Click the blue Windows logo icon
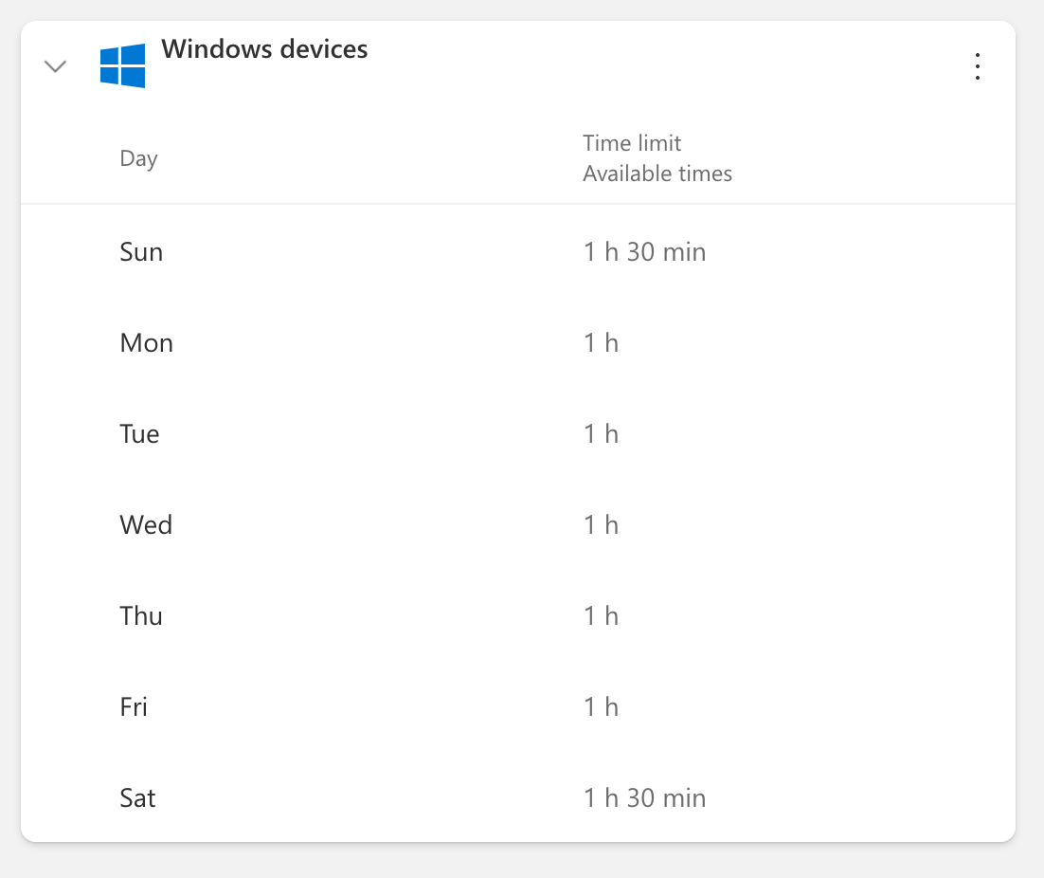The height and width of the screenshot is (878, 1044). pyautogui.click(x=123, y=65)
